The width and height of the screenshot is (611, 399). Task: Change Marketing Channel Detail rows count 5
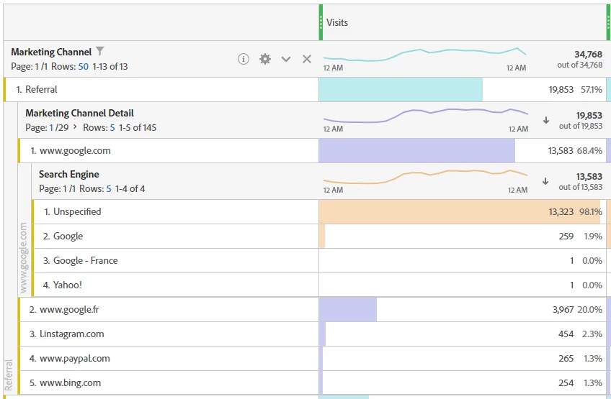(112, 127)
